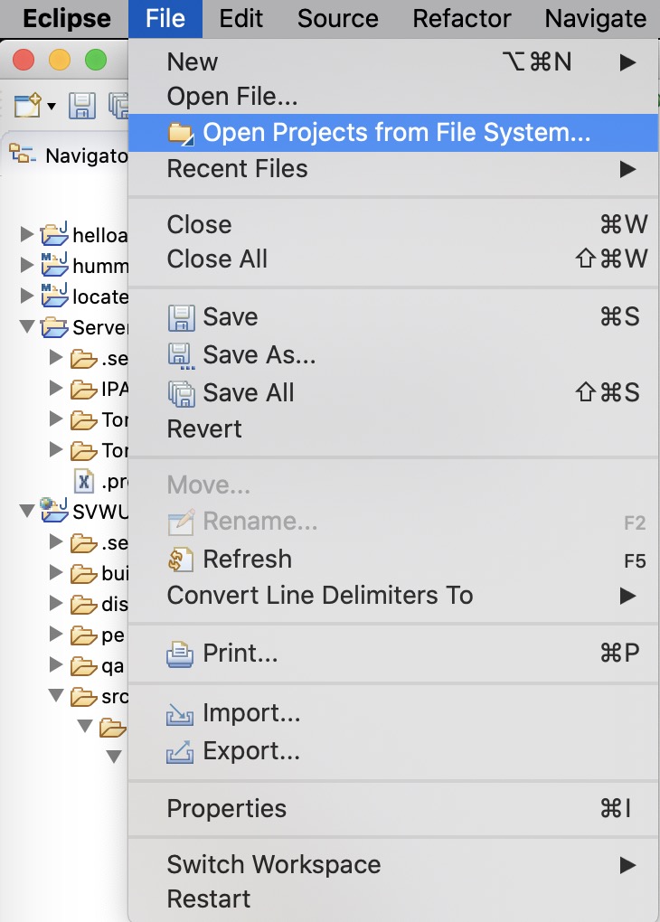The height and width of the screenshot is (922, 660).
Task: Click the printer icon beside Print
Action: pos(180,654)
